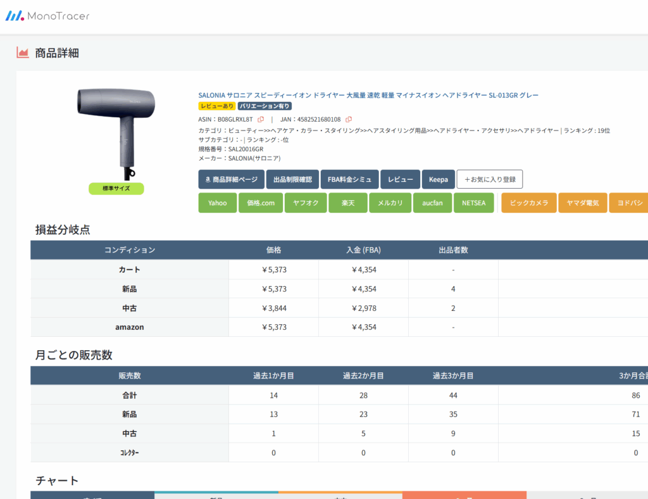
Task: Open the Amazon 商品詳細ページ button
Action: pos(232,179)
